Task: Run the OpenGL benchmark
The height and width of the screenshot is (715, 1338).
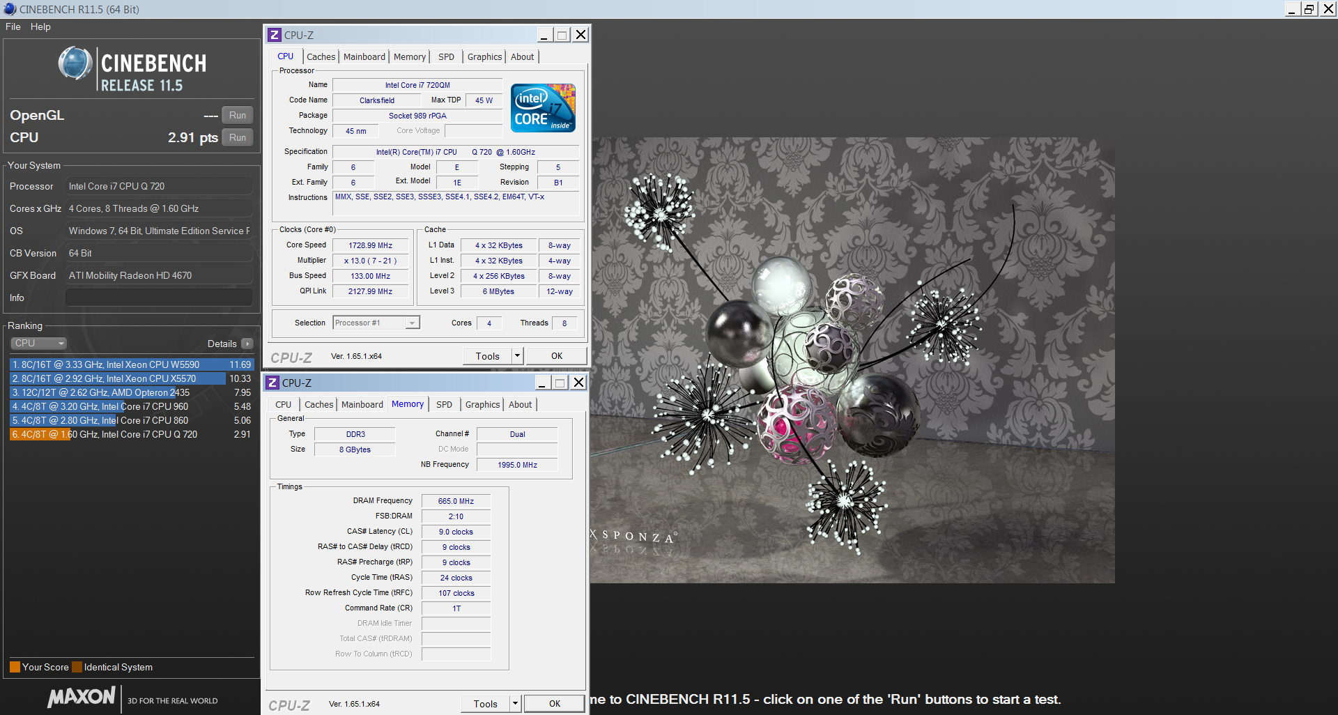Action: 238,115
